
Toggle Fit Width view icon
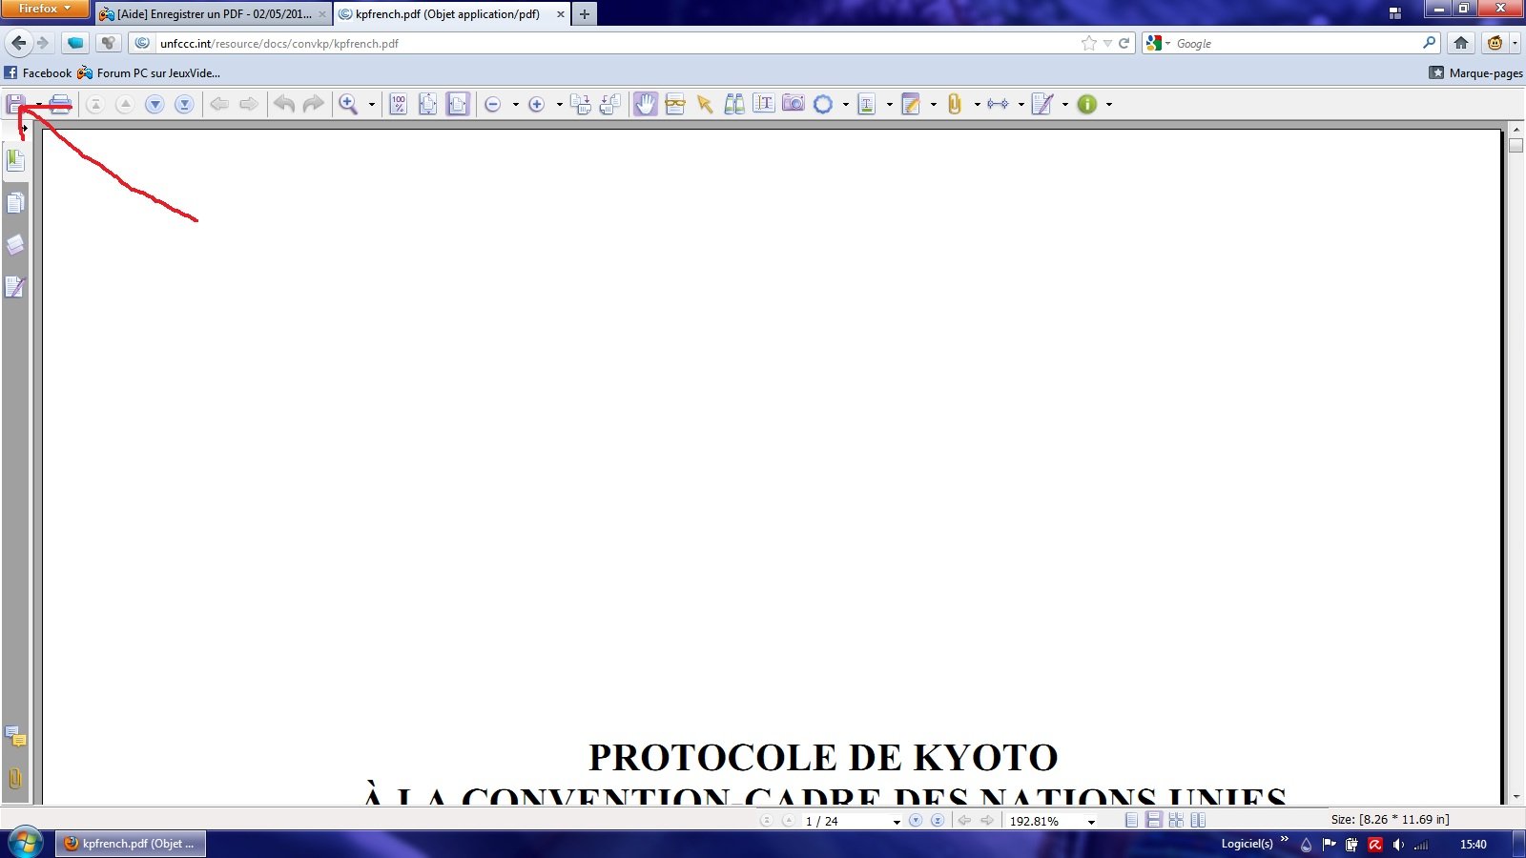(x=458, y=104)
